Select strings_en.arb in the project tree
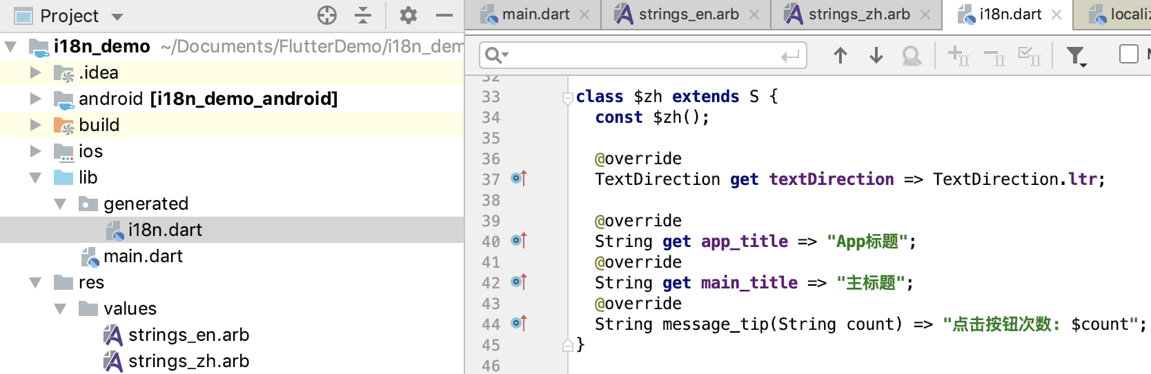 (188, 335)
